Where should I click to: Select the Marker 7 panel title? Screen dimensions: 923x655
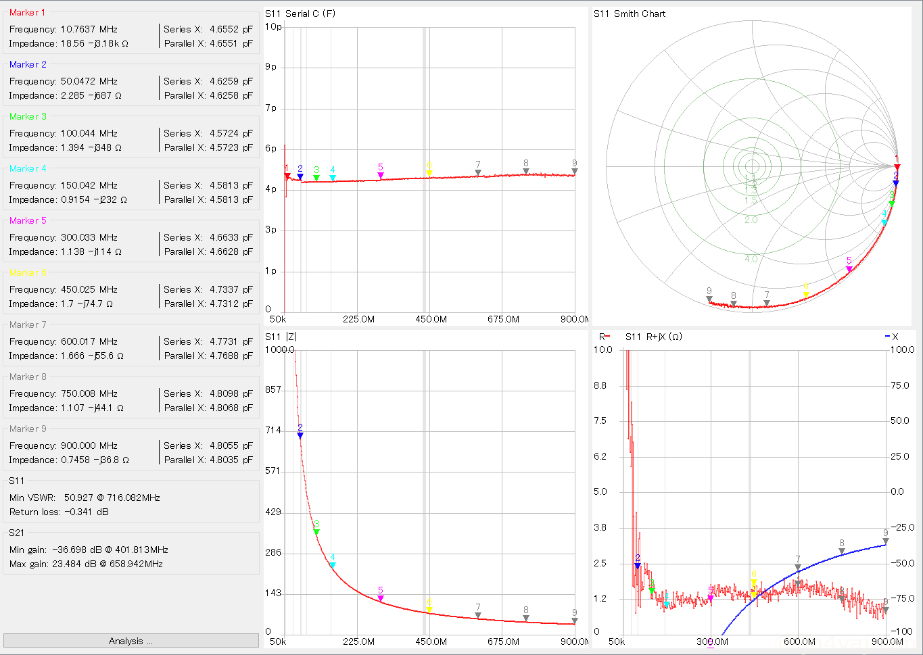click(28, 324)
